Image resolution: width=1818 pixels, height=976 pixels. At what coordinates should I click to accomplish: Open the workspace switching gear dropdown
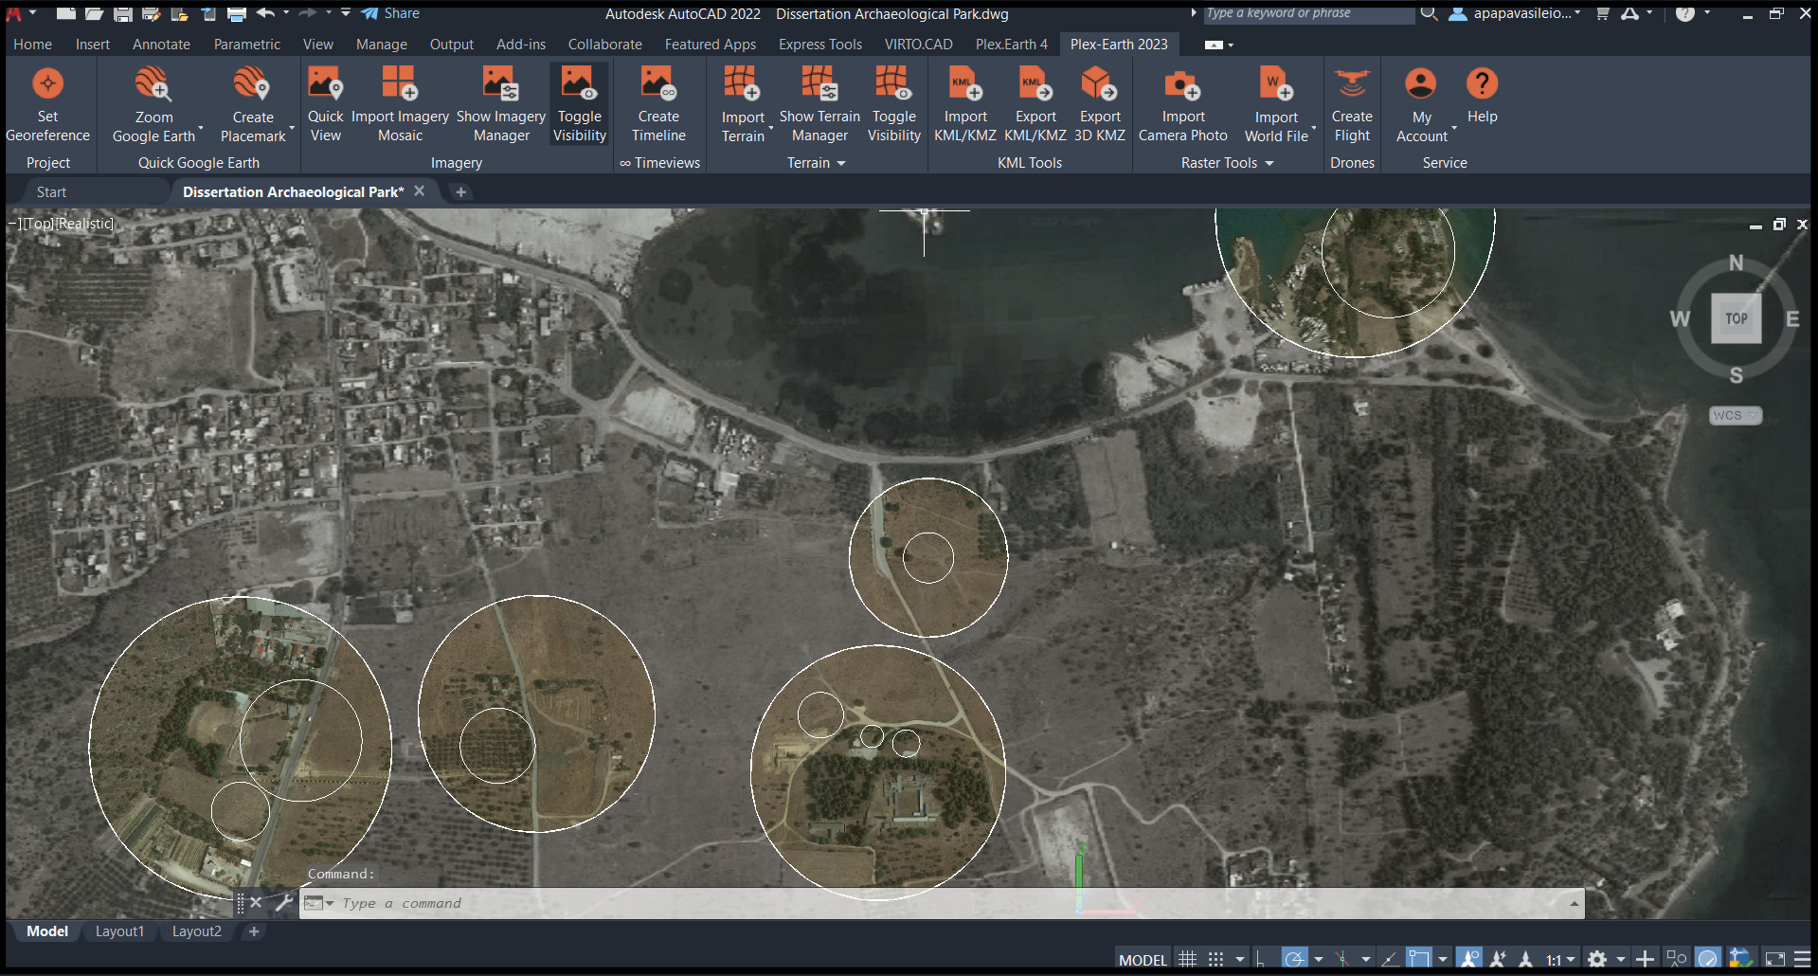1620,959
